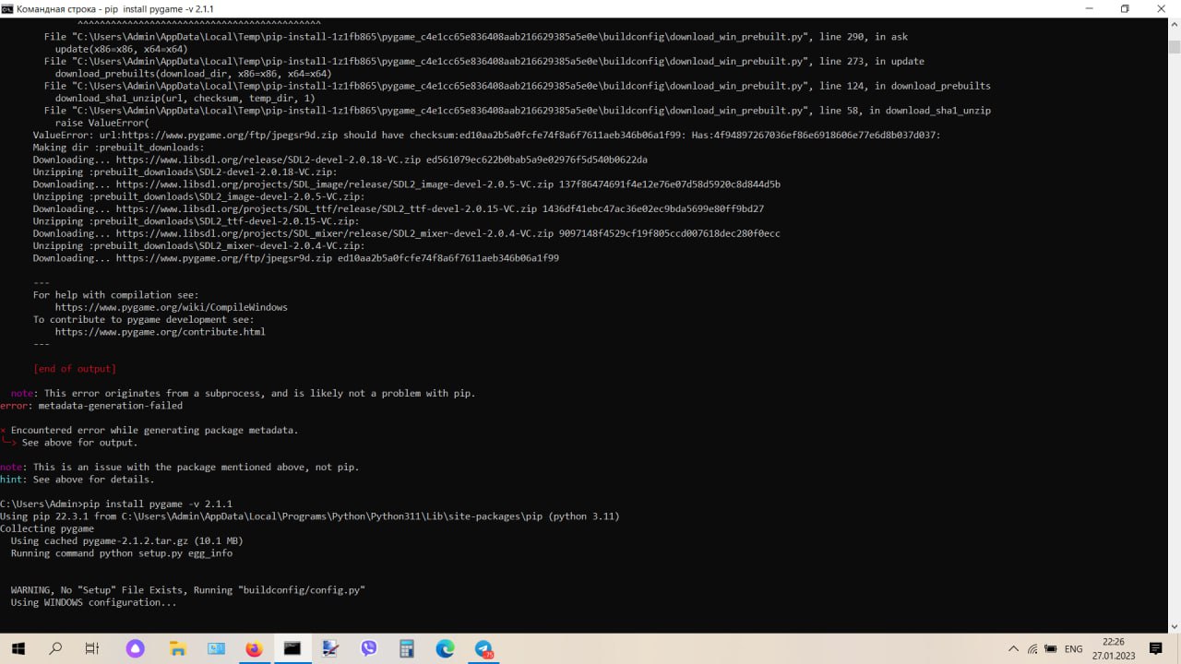1181x664 pixels.
Task: Click the scrollbar up arrow
Action: [x=1174, y=25]
